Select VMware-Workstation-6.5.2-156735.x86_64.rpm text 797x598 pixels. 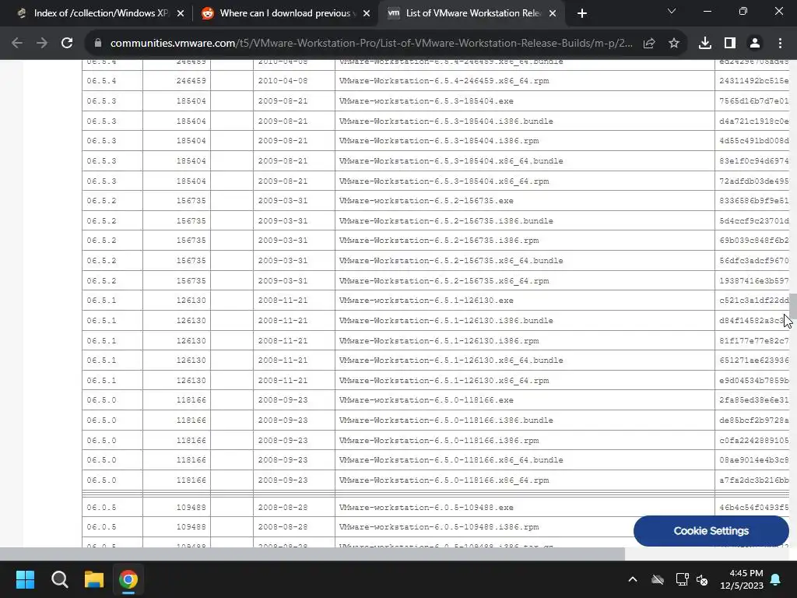pyautogui.click(x=444, y=280)
